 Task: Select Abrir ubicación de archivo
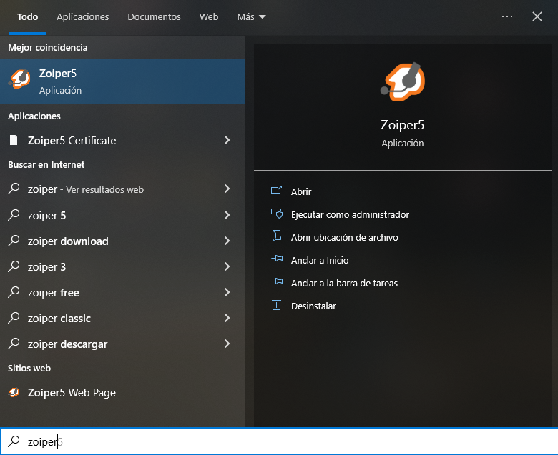pyautogui.click(x=345, y=237)
